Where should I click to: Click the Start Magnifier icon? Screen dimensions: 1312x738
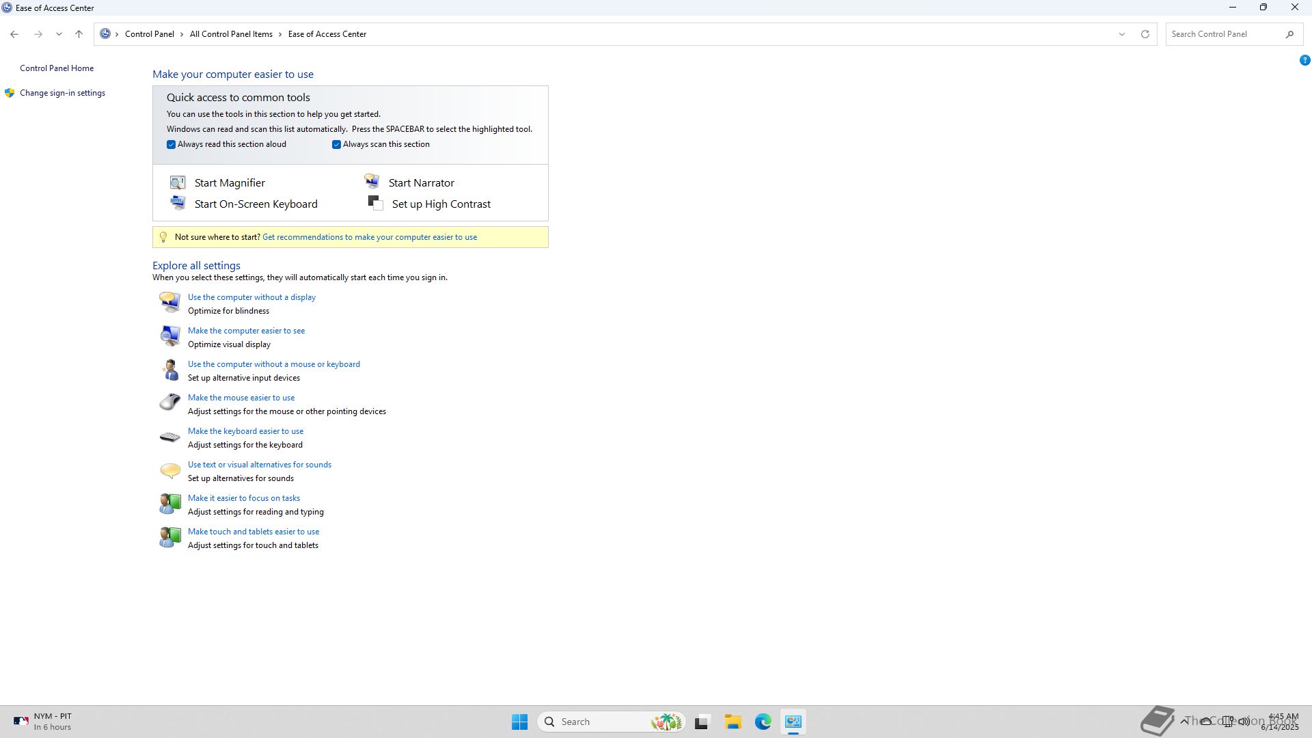178,182
